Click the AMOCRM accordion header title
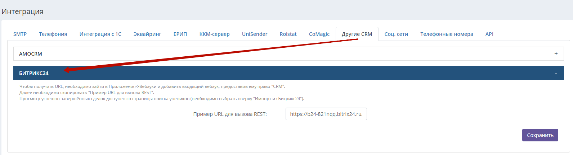The image size is (573, 155). pos(31,54)
